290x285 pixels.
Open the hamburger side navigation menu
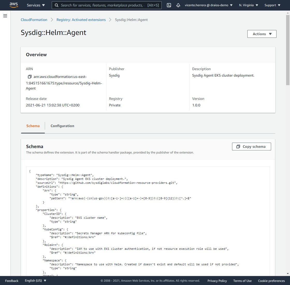(5, 16)
